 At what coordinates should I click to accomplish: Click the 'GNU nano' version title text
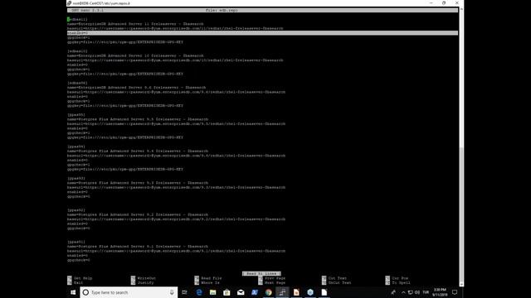coord(87,10)
